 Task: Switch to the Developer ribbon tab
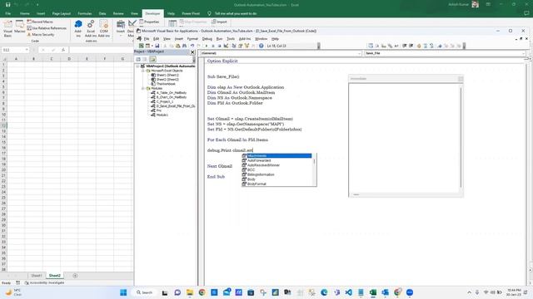152,13
